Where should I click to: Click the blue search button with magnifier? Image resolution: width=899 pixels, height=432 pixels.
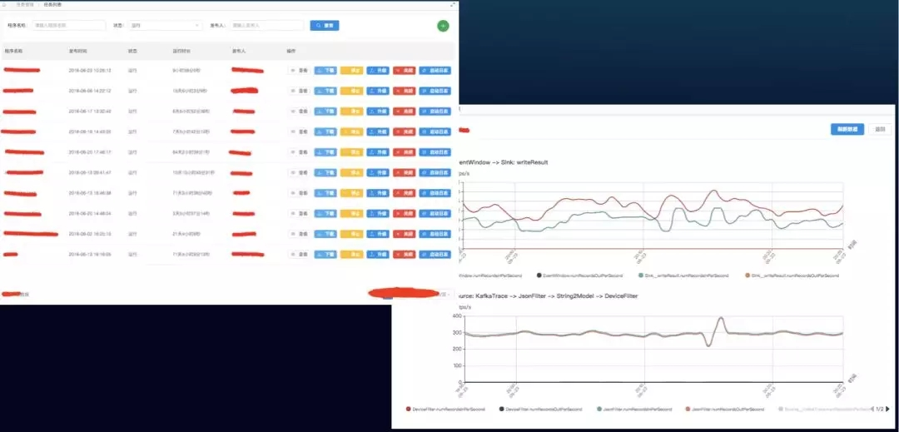(x=325, y=25)
